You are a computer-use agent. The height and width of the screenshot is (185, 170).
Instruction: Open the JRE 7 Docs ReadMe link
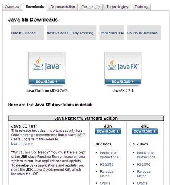tap(143, 164)
